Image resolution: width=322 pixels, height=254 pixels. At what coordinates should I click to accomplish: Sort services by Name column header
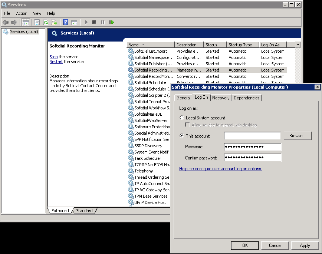(x=151, y=45)
